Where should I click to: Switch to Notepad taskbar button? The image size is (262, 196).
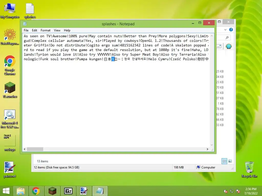[x=100, y=191]
